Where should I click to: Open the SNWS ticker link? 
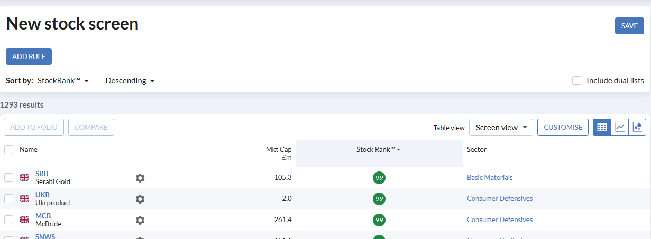pyautogui.click(x=45, y=236)
